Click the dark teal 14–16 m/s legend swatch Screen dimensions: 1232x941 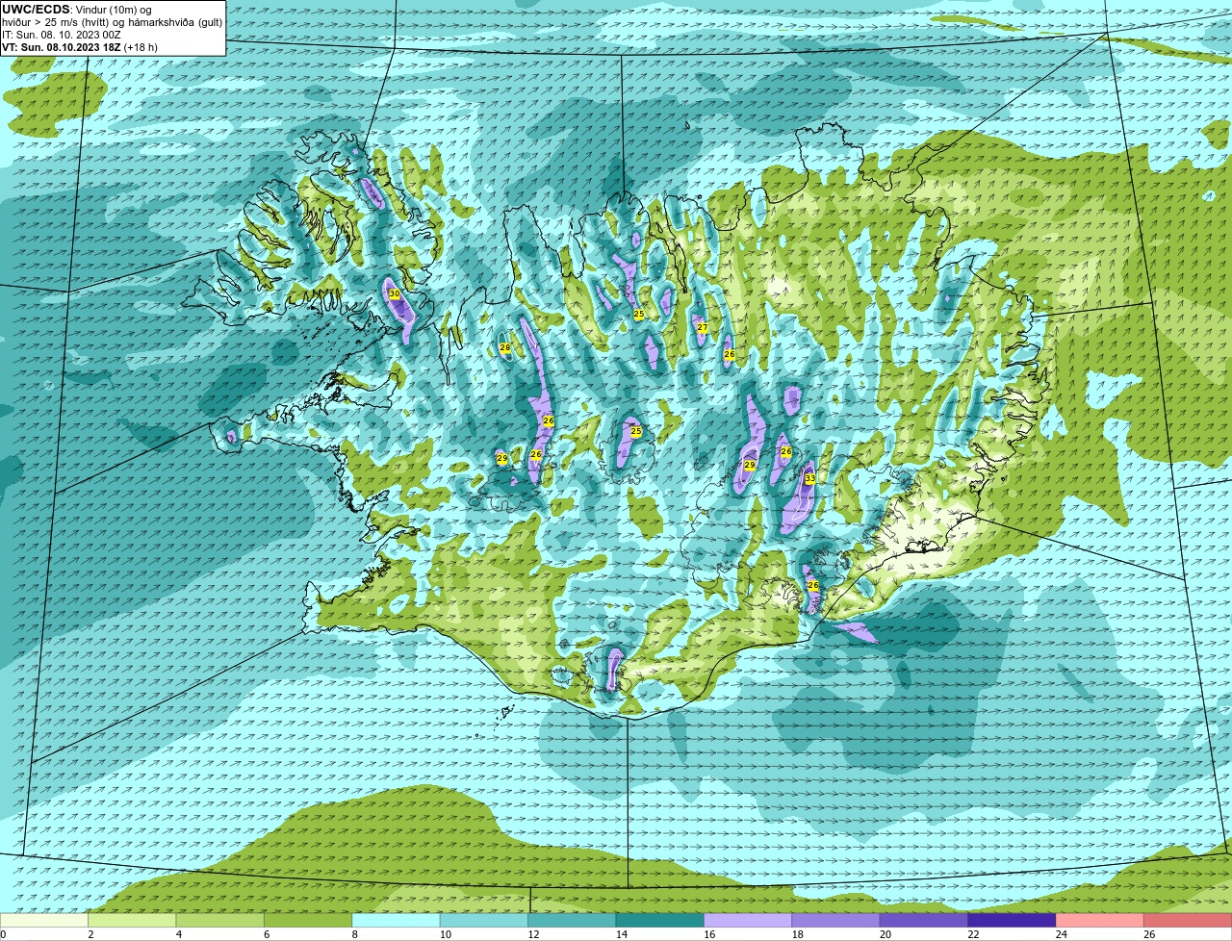coord(660,920)
